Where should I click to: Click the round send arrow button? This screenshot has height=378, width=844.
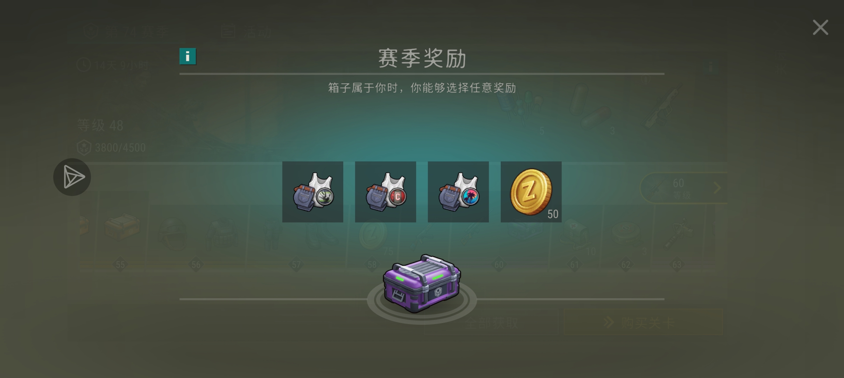point(72,177)
